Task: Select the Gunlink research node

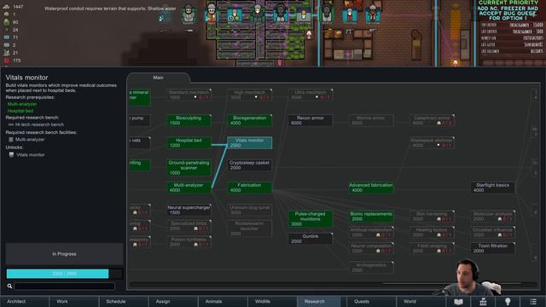Action: (311, 239)
